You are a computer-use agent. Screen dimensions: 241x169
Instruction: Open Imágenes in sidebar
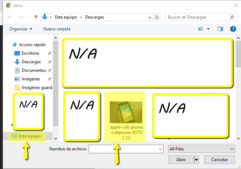pyautogui.click(x=31, y=79)
